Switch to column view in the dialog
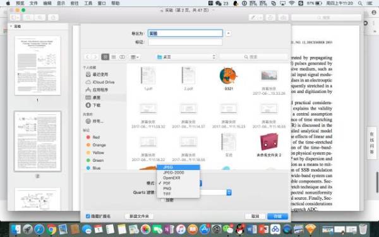 click(x=122, y=57)
